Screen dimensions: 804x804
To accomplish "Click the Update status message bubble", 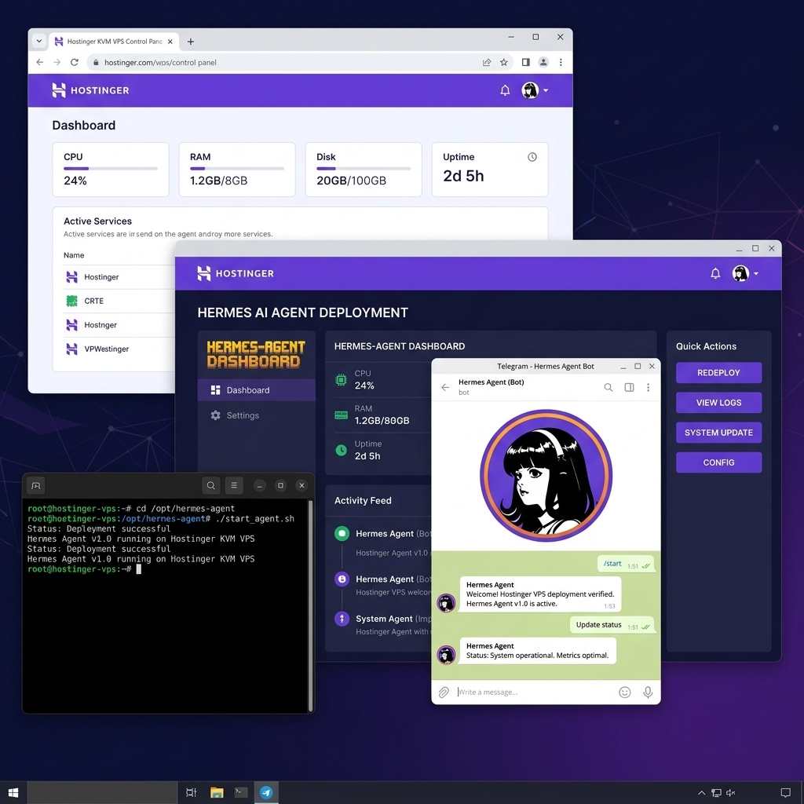I will coord(612,624).
